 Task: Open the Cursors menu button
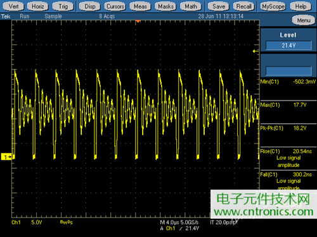115,6
